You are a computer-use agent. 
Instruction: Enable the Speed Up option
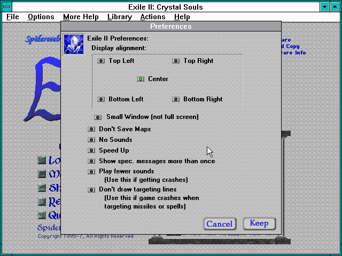(x=91, y=150)
